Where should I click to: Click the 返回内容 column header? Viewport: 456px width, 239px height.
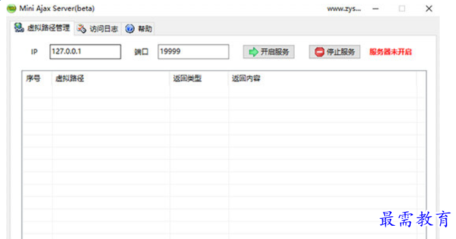point(322,78)
